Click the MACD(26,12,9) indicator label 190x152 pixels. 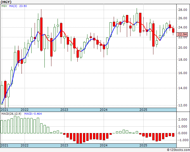(11, 114)
